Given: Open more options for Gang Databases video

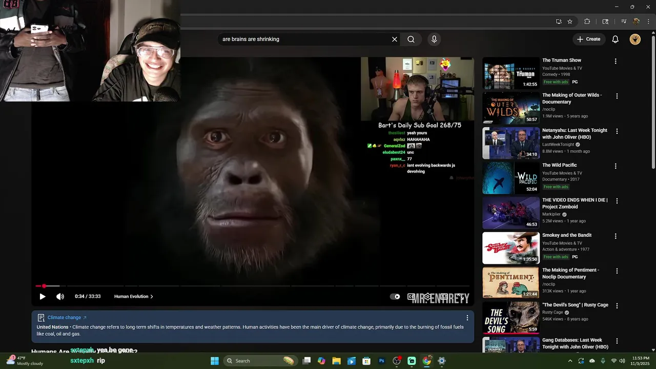Looking at the screenshot, I should 617,341.
